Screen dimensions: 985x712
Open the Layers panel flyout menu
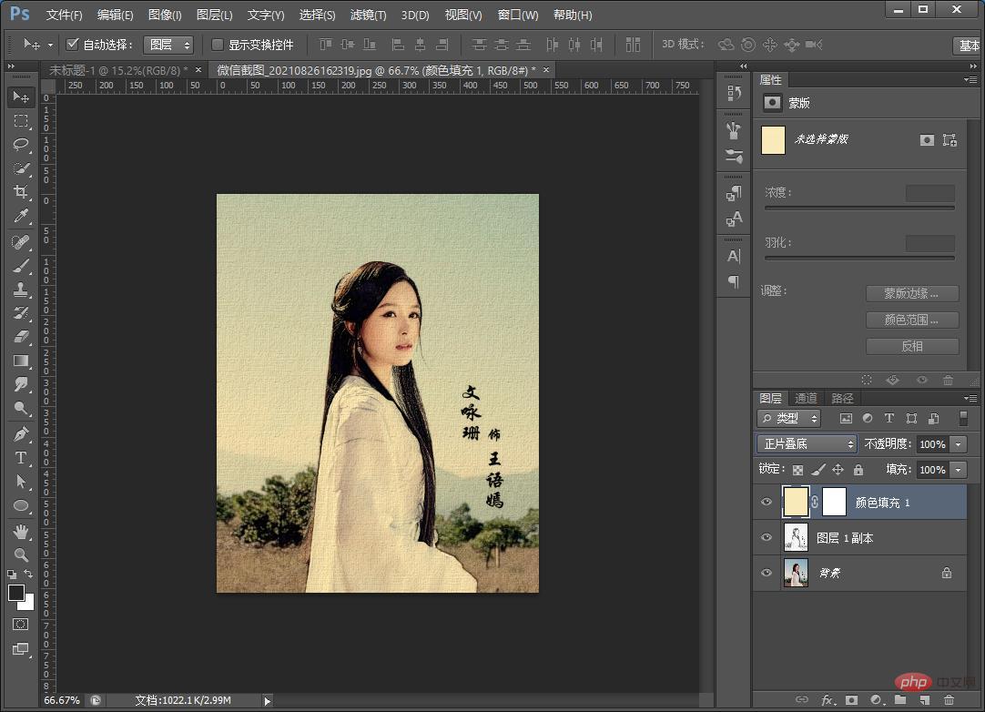970,398
